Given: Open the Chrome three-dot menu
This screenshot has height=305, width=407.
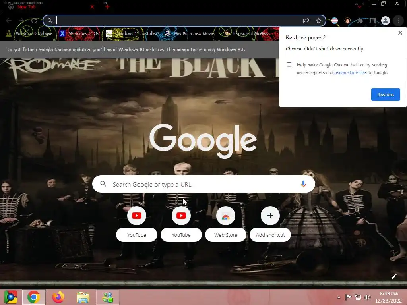Looking at the screenshot, I should pos(398,21).
